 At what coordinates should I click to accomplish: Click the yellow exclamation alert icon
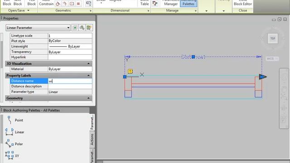click(130, 72)
